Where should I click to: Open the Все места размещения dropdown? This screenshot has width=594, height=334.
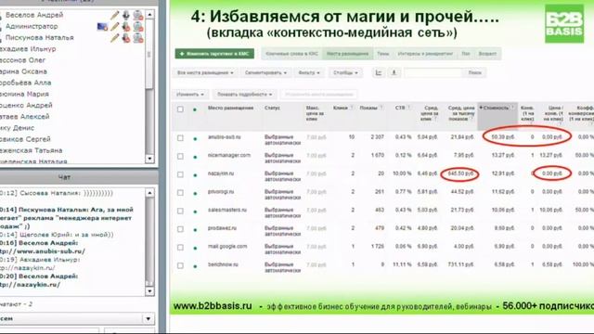click(205, 72)
